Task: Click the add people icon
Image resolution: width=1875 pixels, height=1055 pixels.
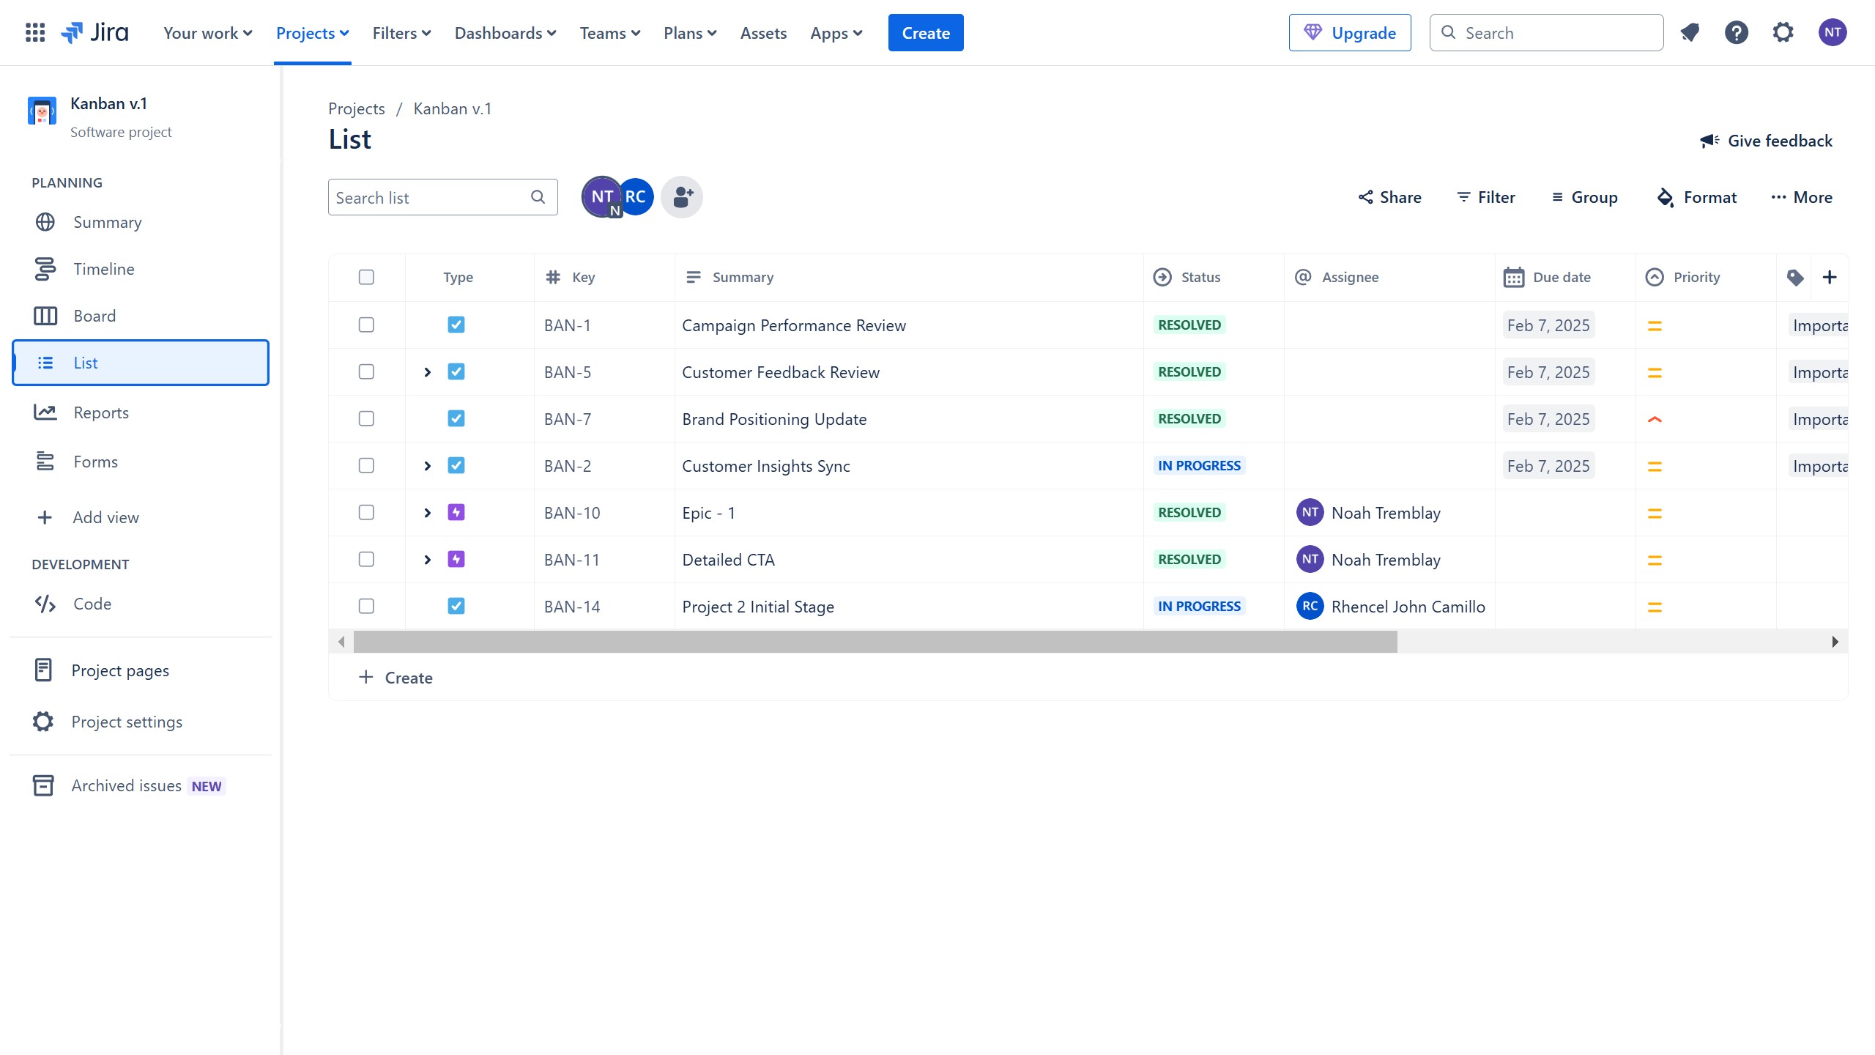Action: tap(682, 197)
